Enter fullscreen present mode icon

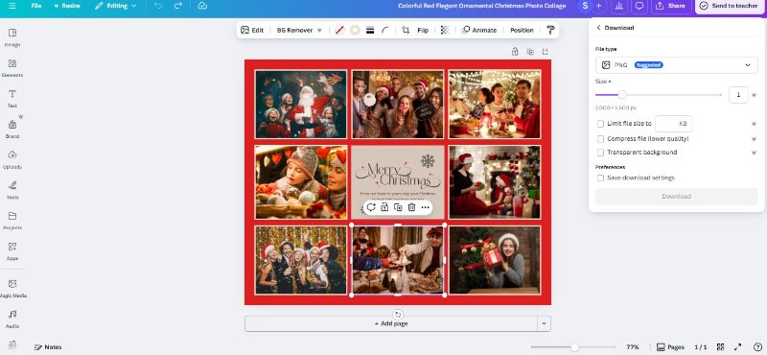[738, 346]
